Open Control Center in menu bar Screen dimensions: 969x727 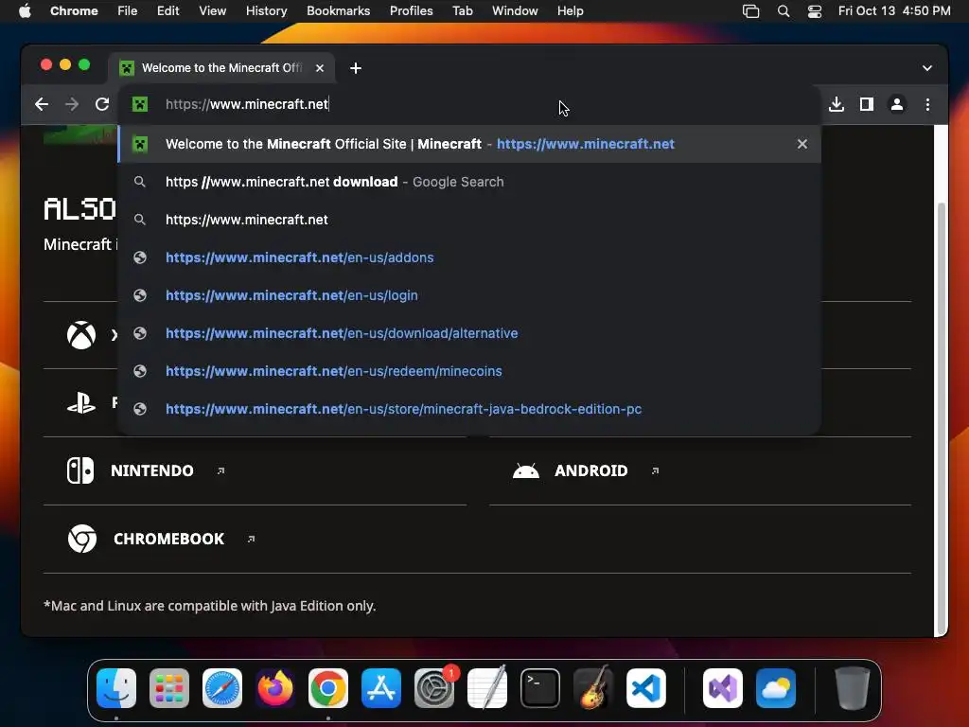pyautogui.click(x=815, y=11)
